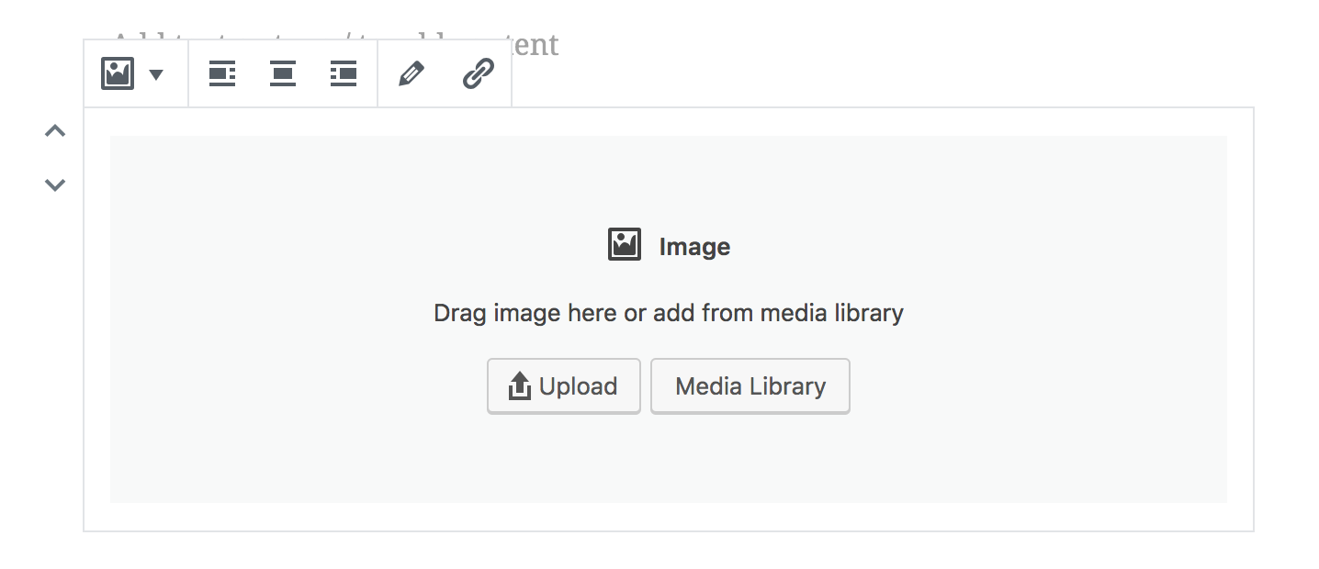The width and height of the screenshot is (1319, 569).
Task: Move block up with chevron arrow
Action: [55, 131]
